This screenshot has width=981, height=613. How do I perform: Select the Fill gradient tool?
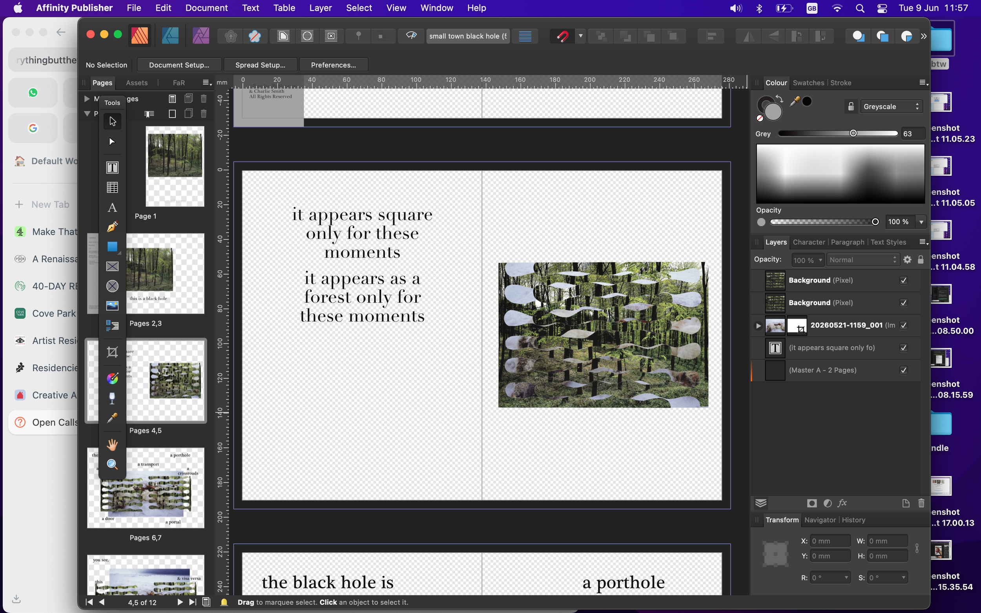[x=112, y=378]
